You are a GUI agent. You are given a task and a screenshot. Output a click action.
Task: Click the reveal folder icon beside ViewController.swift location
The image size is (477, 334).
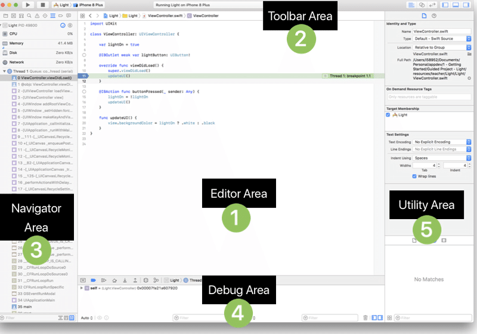click(x=469, y=54)
